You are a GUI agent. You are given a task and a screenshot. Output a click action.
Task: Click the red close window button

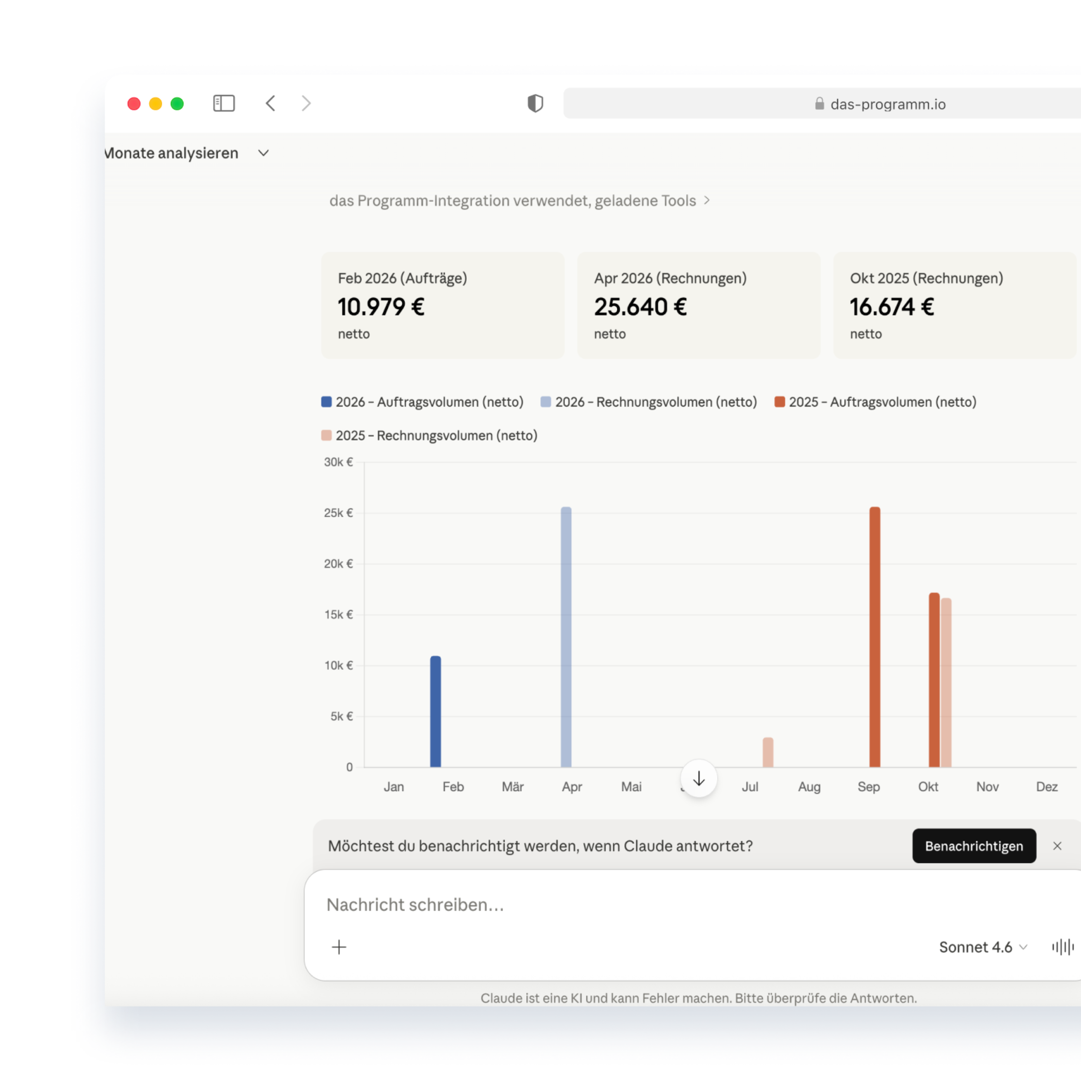coord(134,104)
